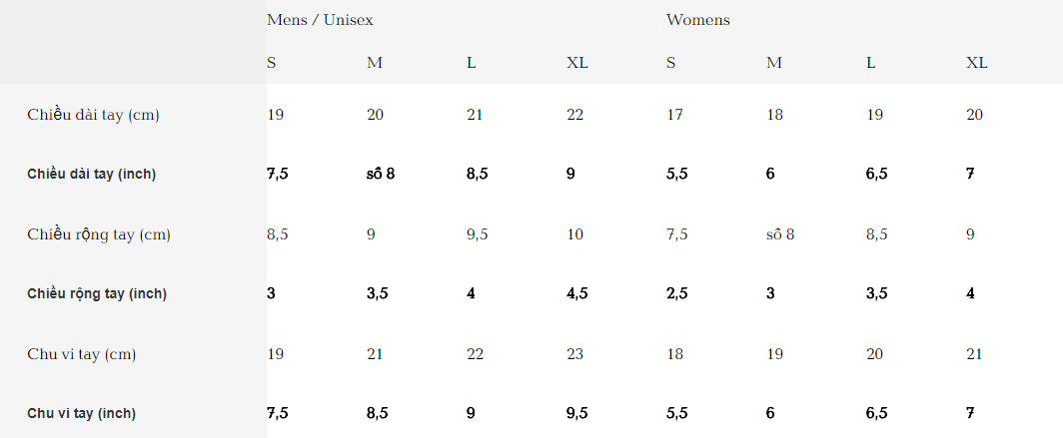Select the Chu vi tay (inch) row label

(81, 414)
